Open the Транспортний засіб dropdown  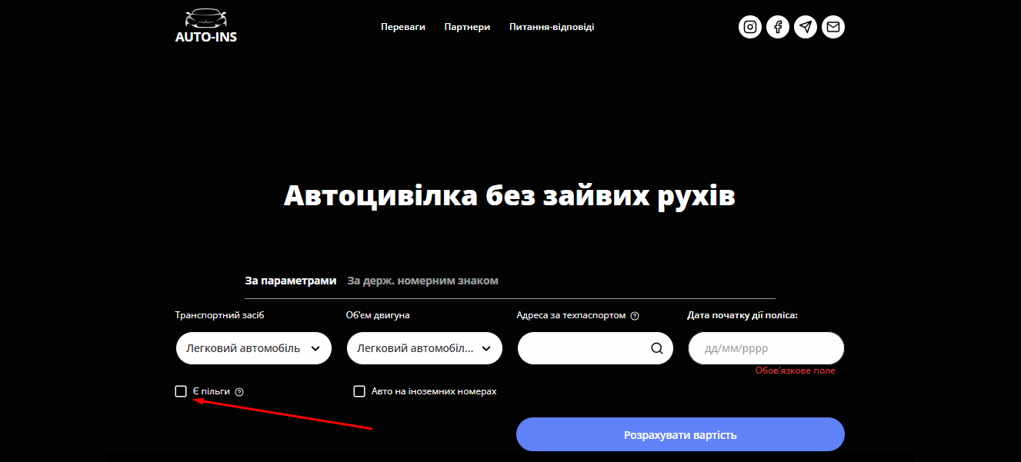coord(254,348)
